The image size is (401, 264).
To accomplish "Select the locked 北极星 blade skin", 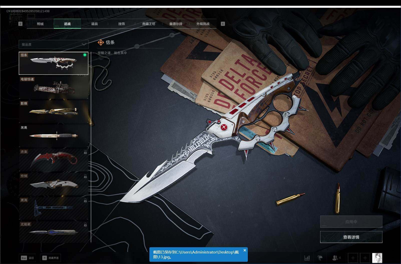I will pos(54,232).
